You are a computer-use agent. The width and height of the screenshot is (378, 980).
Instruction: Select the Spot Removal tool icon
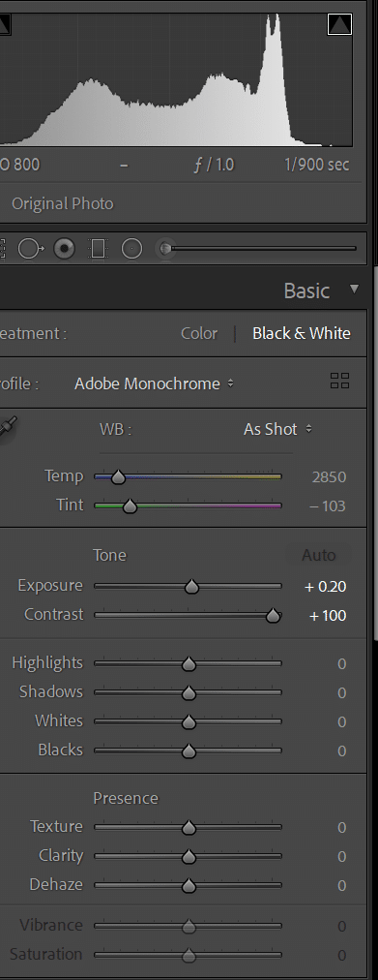point(30,249)
